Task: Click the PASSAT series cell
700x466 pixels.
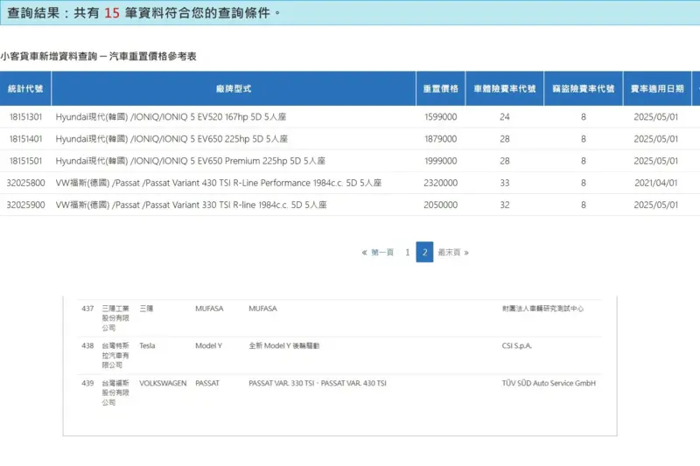Action: point(207,383)
